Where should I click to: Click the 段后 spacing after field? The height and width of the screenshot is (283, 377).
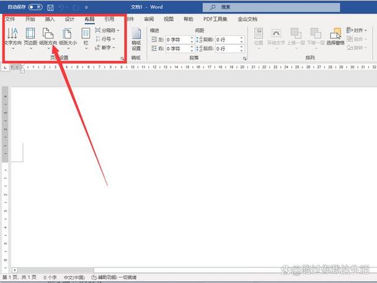tap(228, 48)
